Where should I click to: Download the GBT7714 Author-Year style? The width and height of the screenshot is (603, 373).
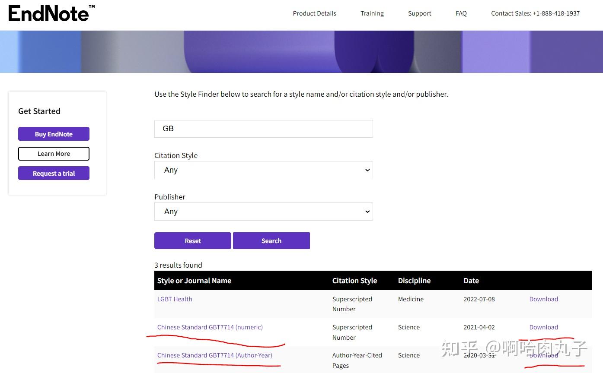pyautogui.click(x=543, y=355)
